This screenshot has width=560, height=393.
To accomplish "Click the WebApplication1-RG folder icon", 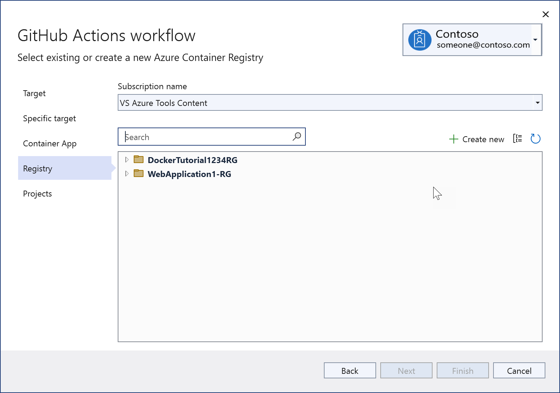I will pos(138,173).
